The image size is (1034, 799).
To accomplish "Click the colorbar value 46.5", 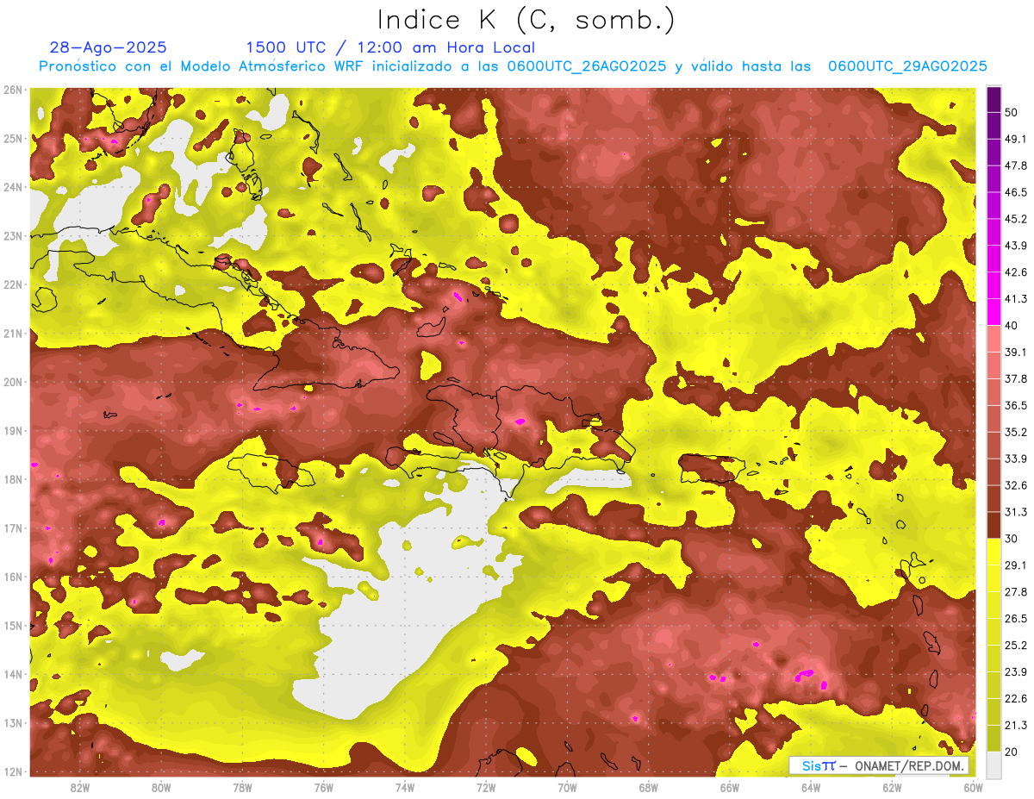I will (x=1016, y=192).
